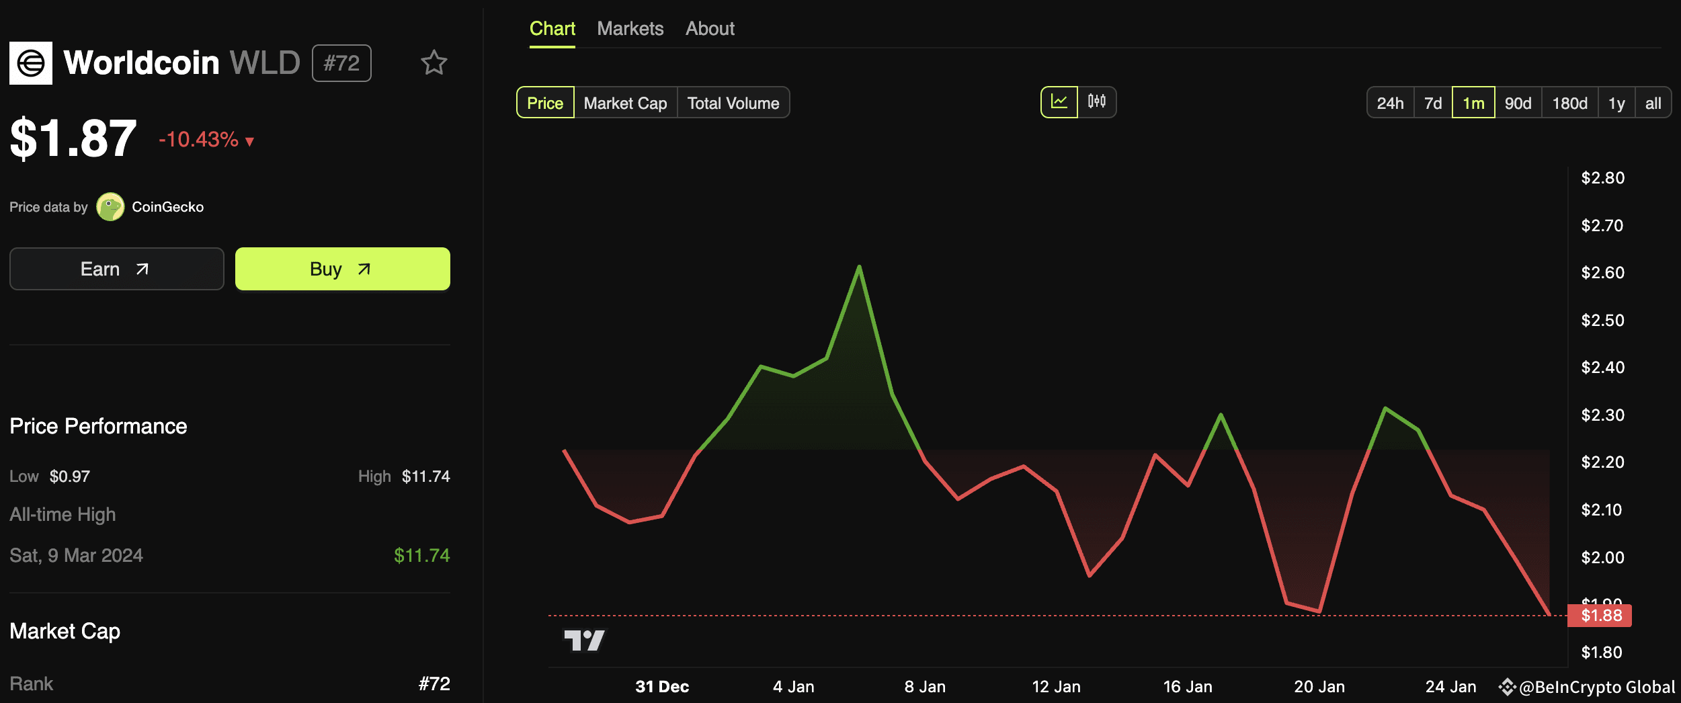Click the -10.43% price change text
Viewport: 1681px width, 703px height.
(x=198, y=140)
